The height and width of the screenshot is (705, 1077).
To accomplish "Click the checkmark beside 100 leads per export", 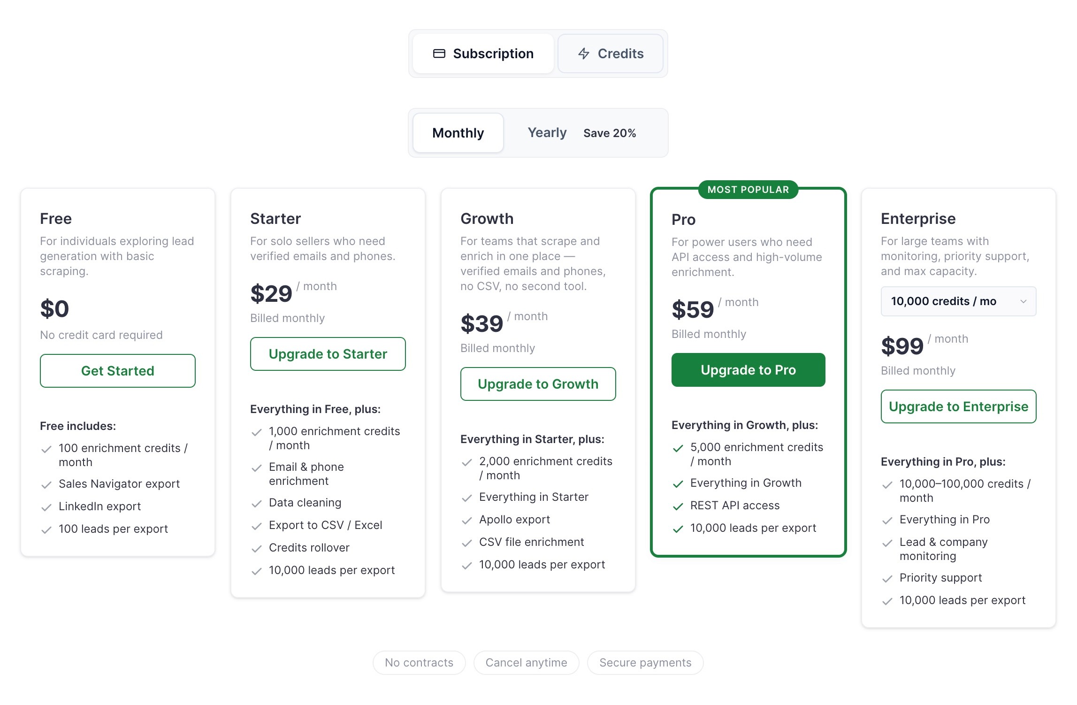I will click(46, 530).
